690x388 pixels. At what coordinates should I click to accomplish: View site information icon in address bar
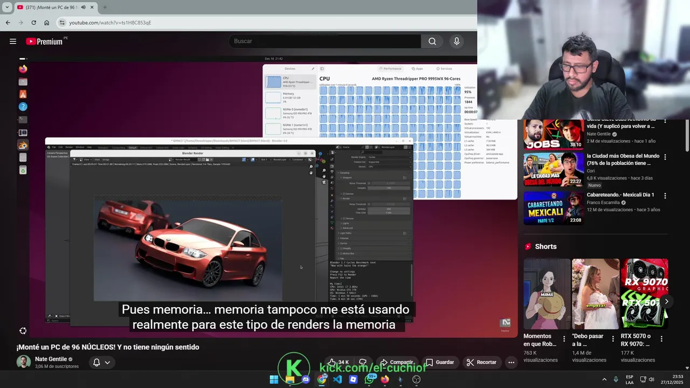[62, 23]
